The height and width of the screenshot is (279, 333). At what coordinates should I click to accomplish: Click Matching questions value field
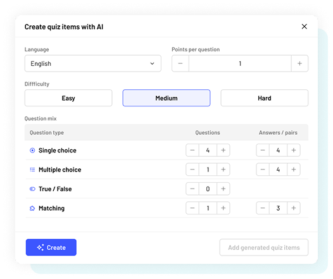coord(208,208)
